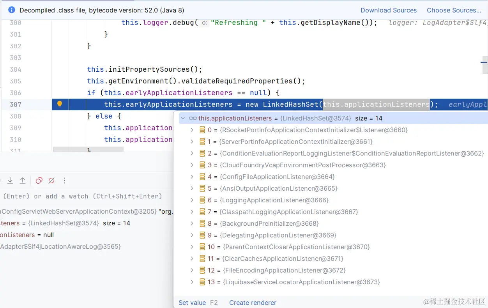Click the element icon for BackgroundPreinitializer
Image resolution: width=488 pixels, height=308 pixels.
coord(202,223)
